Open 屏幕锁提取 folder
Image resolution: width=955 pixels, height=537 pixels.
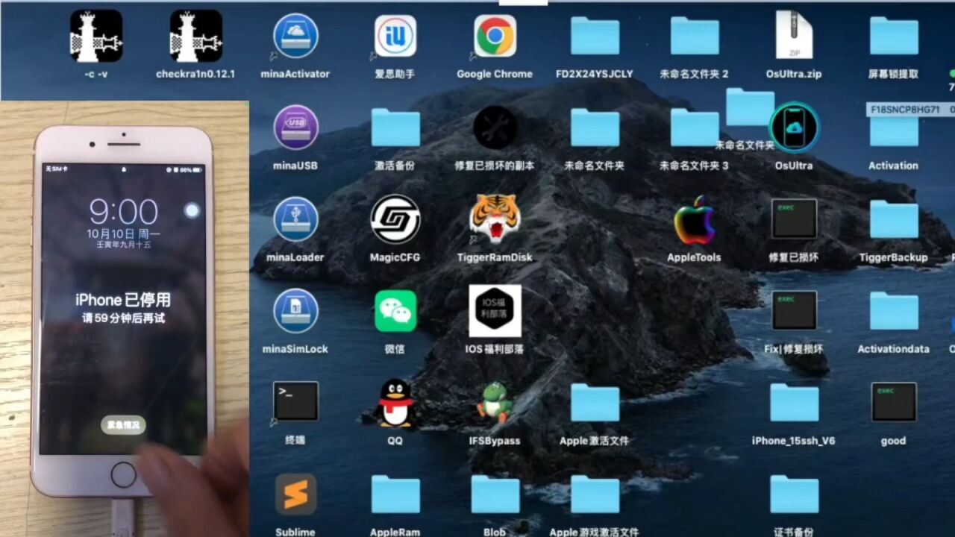coord(894,36)
